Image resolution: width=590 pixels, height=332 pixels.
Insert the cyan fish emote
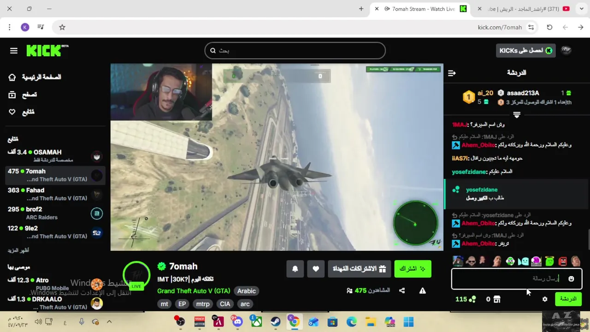click(523, 261)
